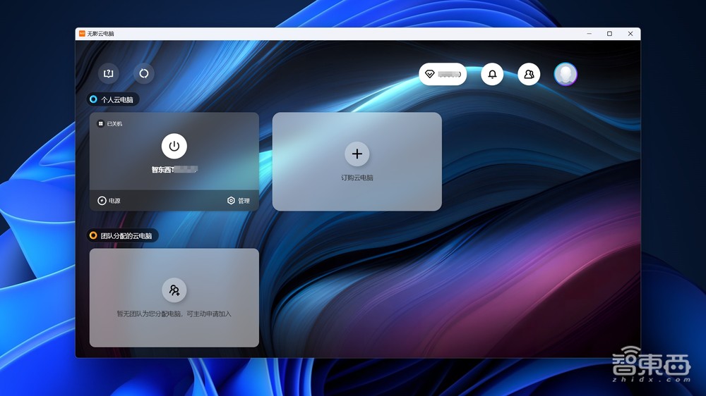The width and height of the screenshot is (706, 396).
Task: Click the circular refresh icon
Action: 144,73
